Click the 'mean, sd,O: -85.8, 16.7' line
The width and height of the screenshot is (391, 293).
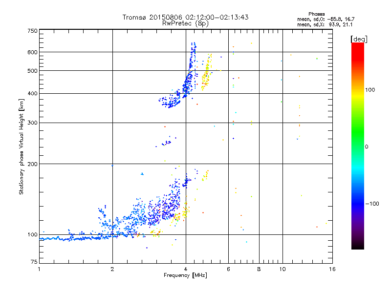pyautogui.click(x=326, y=19)
